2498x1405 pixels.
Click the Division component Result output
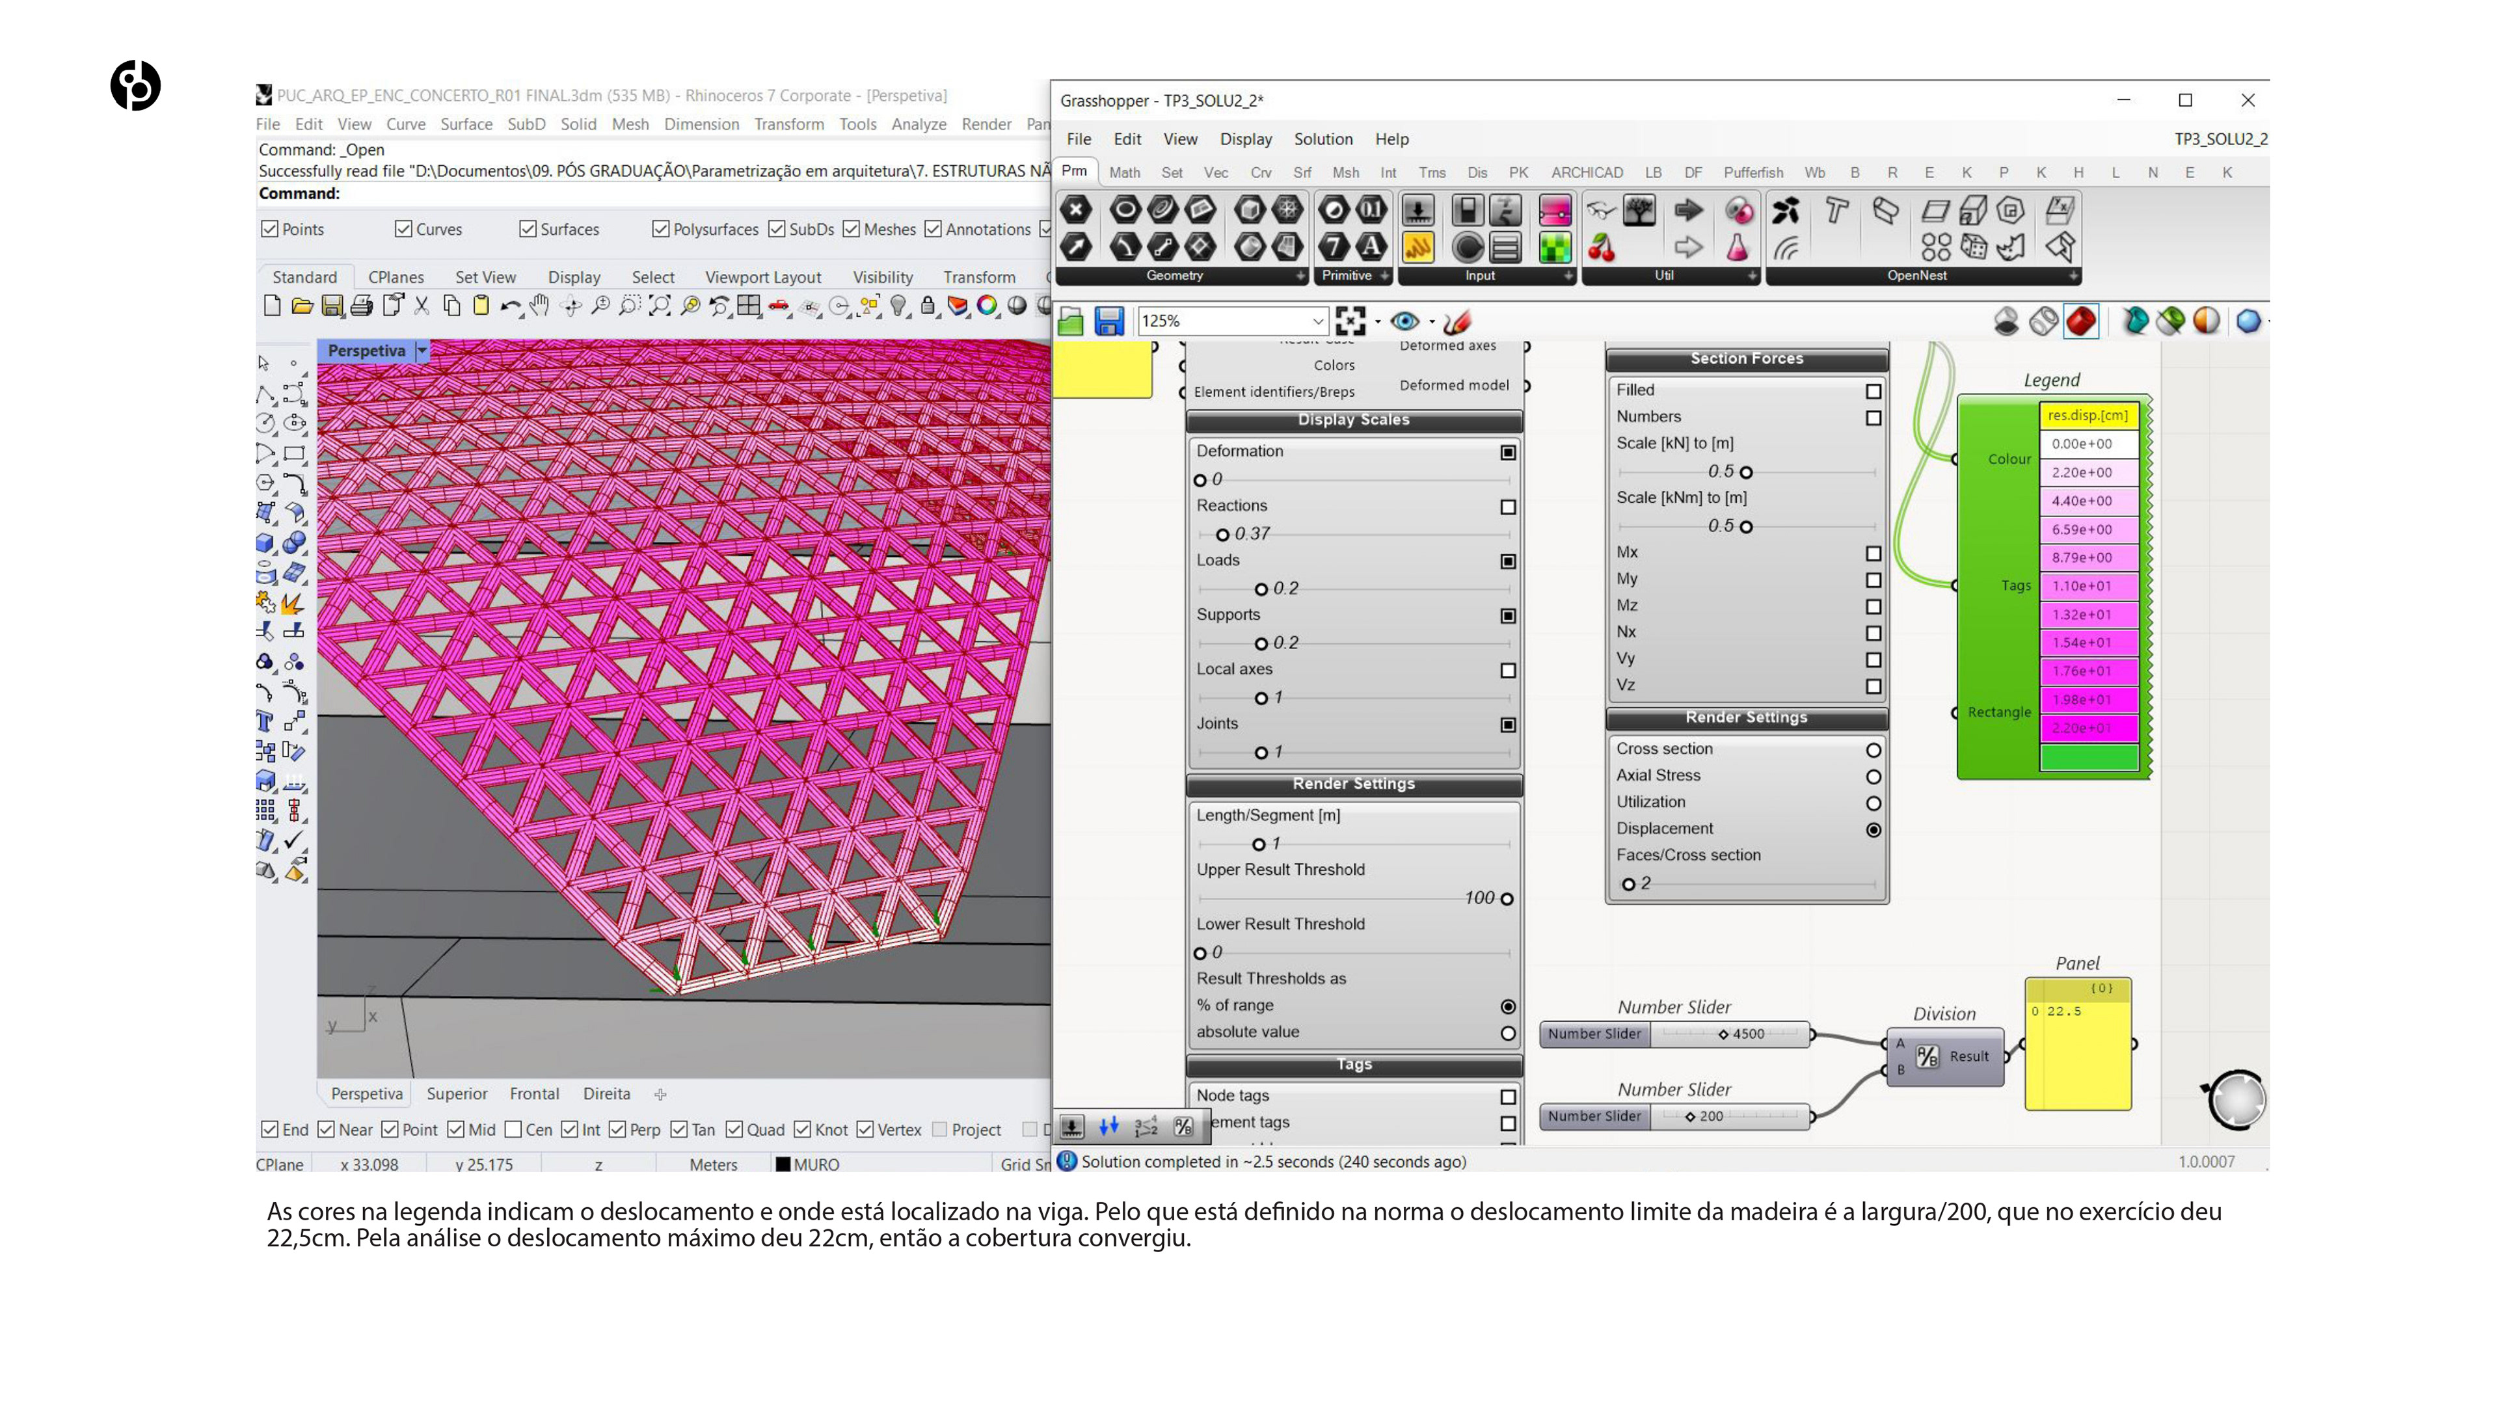(x=1968, y=1057)
